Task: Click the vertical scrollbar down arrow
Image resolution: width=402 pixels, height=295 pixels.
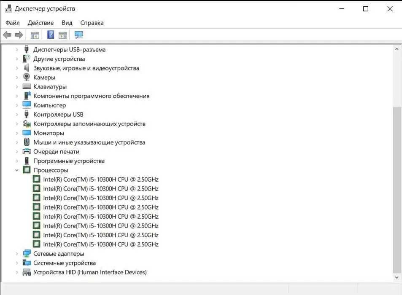Action: (x=397, y=277)
